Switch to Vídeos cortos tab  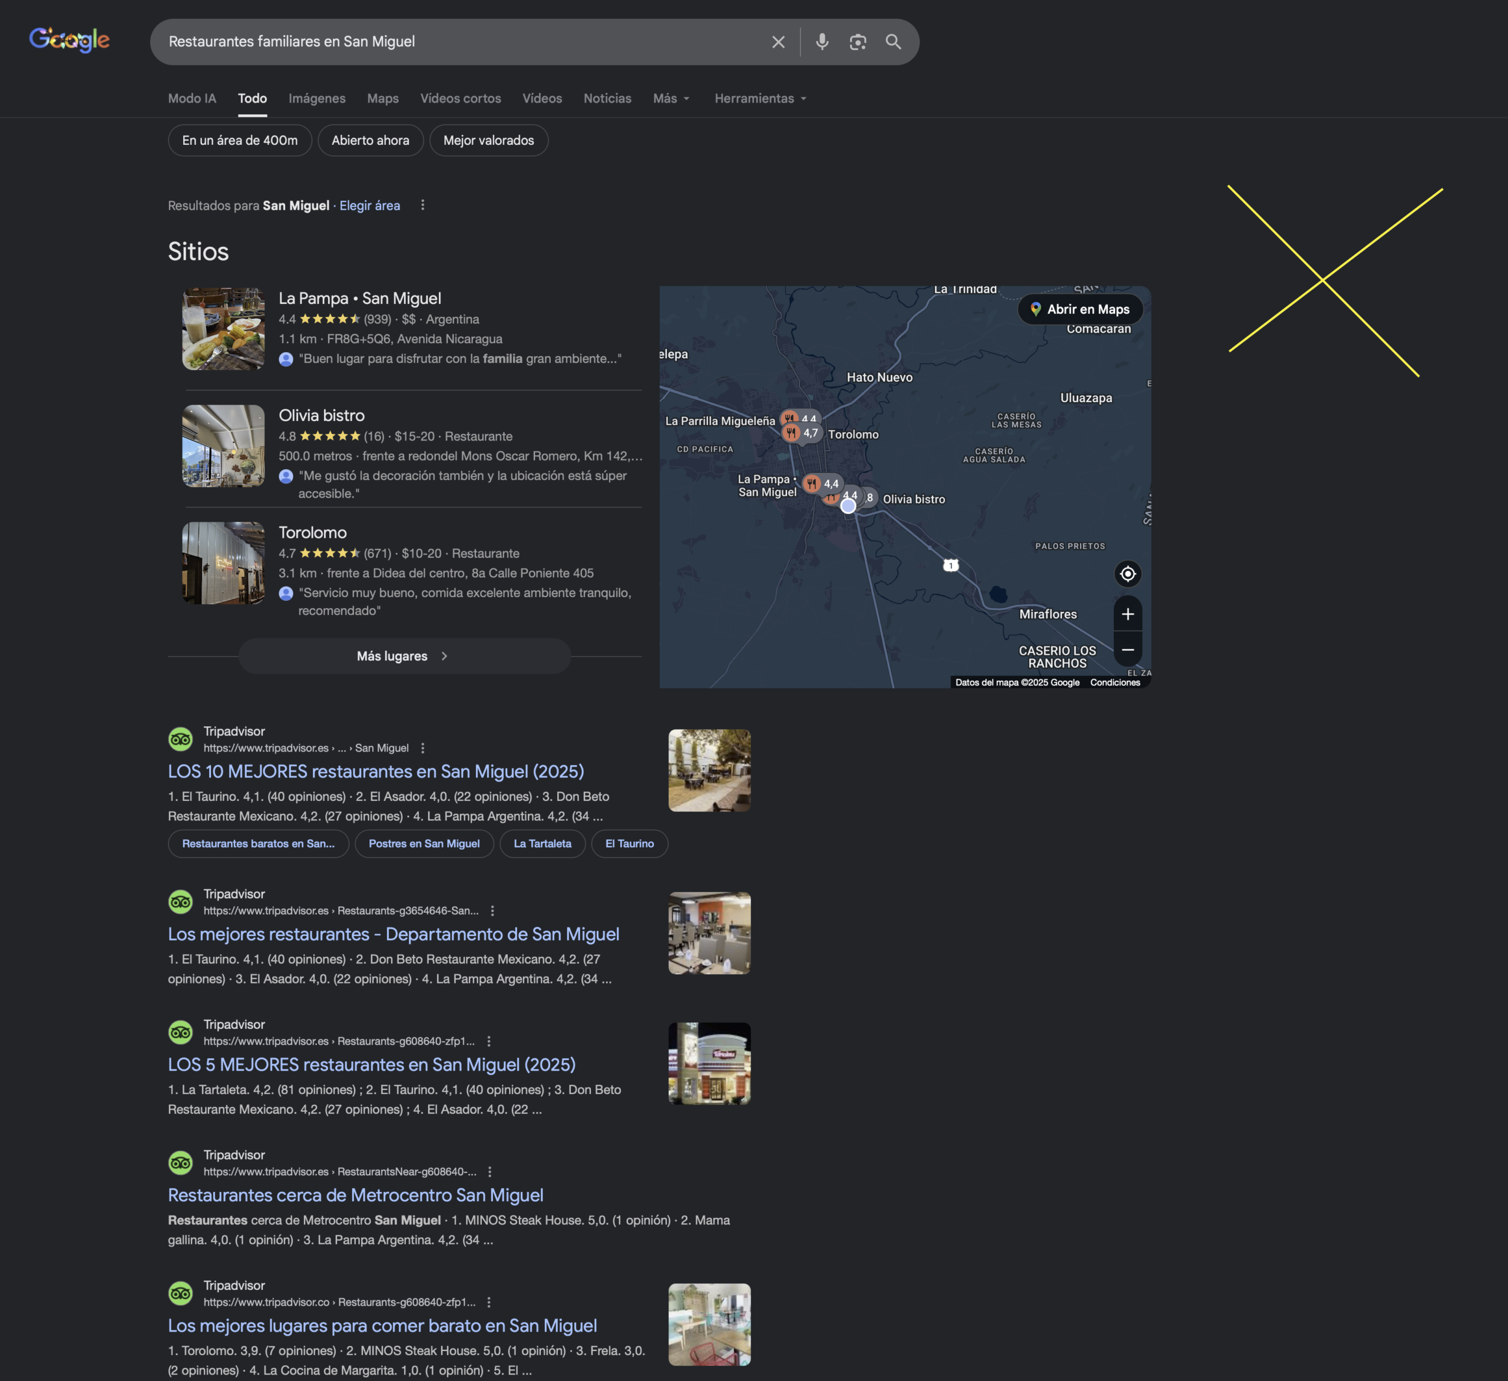point(461,99)
